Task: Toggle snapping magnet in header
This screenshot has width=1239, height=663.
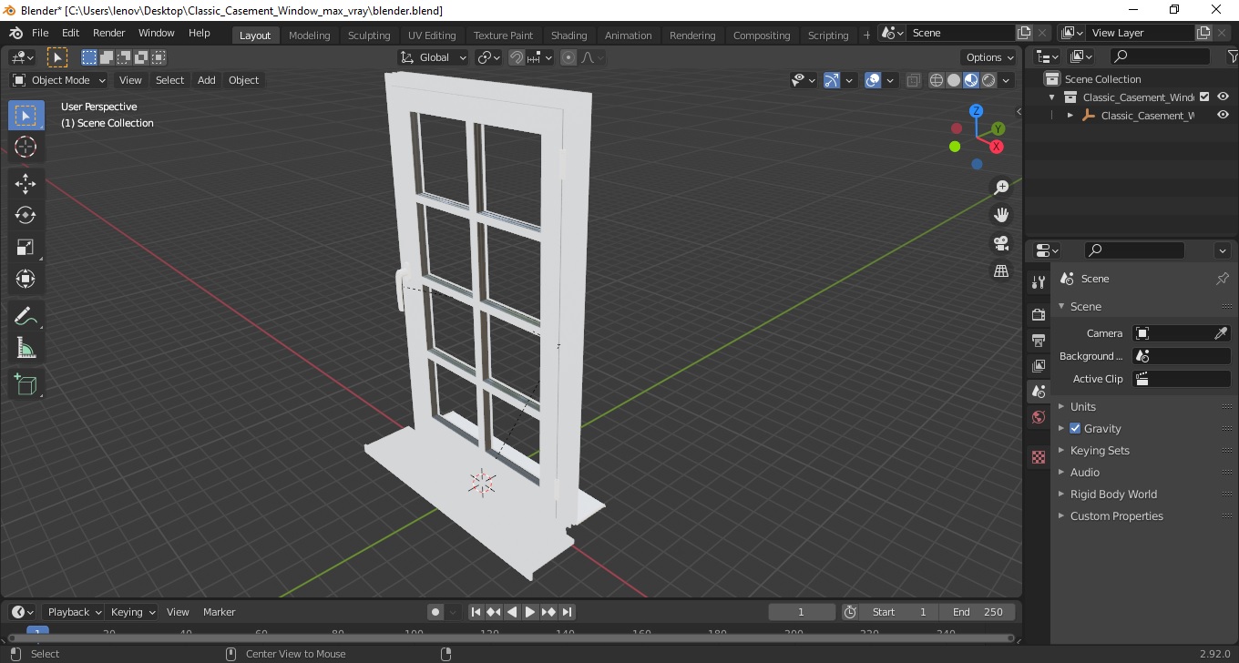Action: tap(517, 57)
